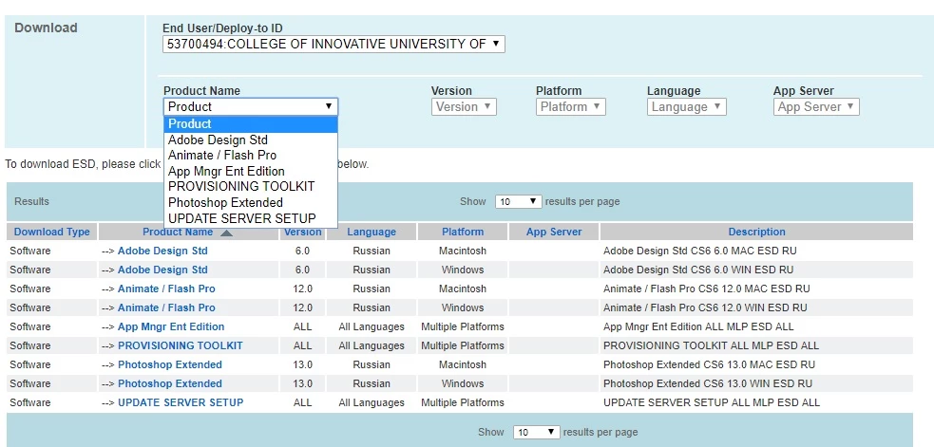
Task: Download Animate / Flash Pro Macintosh link
Action: click(x=166, y=289)
